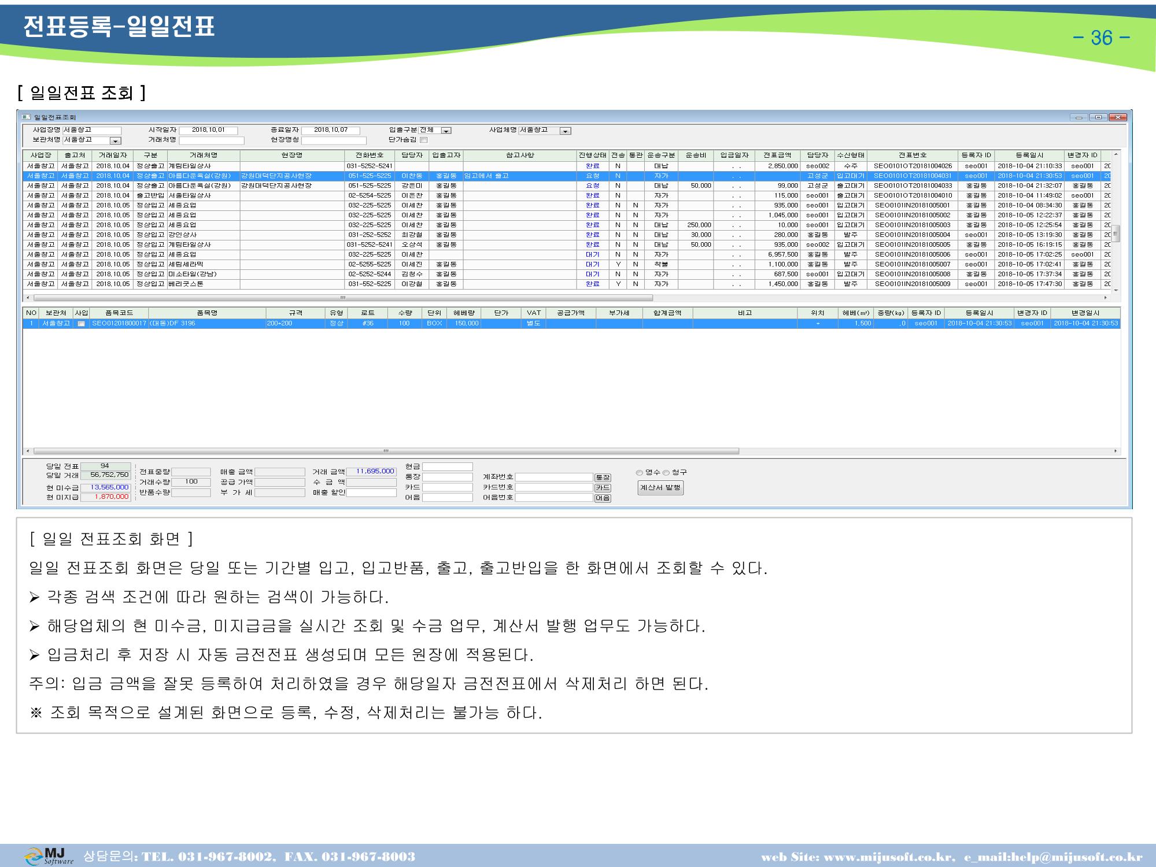
Task: Click voucher number SEO0101OT20181004026
Action: pyautogui.click(x=913, y=166)
